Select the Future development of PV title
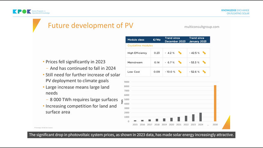This screenshot has width=263, height=148. pos(90,25)
